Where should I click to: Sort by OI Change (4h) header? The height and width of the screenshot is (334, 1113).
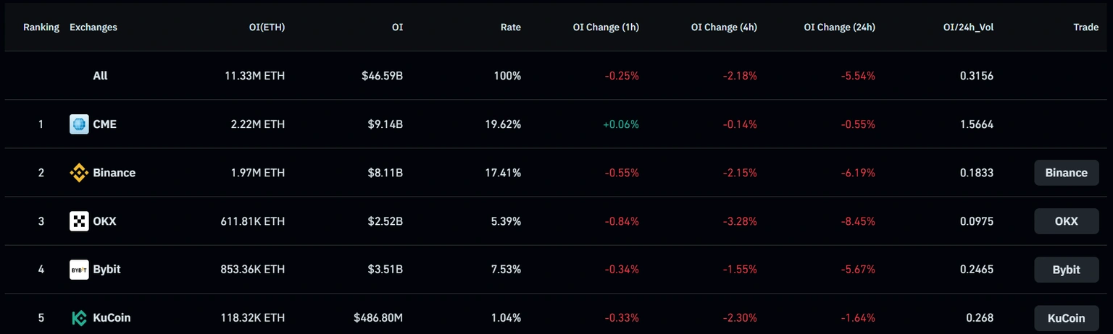[x=724, y=27]
